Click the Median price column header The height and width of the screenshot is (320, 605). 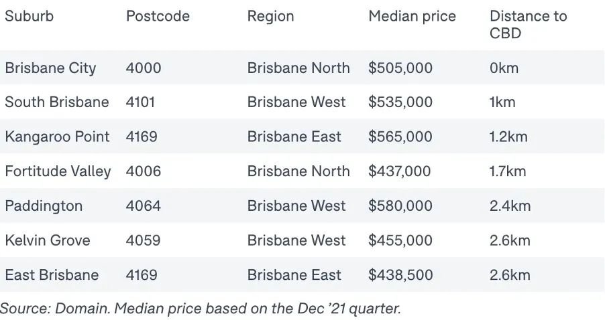[412, 16]
